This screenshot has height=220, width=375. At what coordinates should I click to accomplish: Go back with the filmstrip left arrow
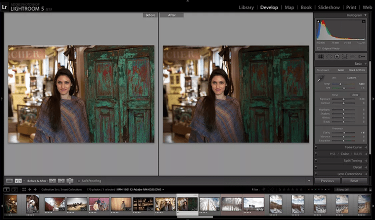[29, 189]
